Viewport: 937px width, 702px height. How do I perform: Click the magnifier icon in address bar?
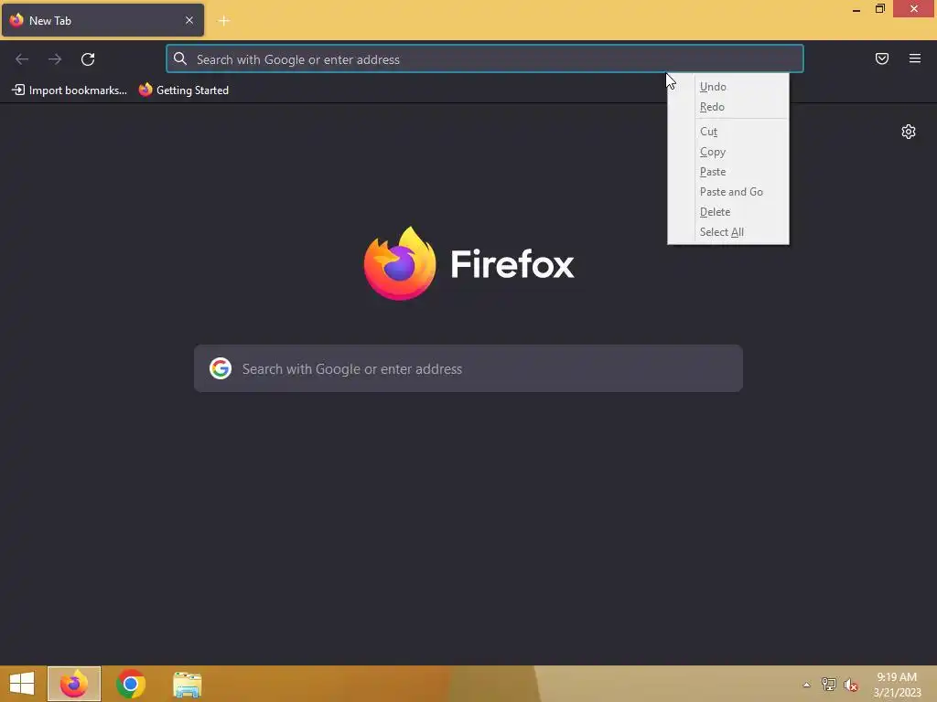tap(180, 58)
